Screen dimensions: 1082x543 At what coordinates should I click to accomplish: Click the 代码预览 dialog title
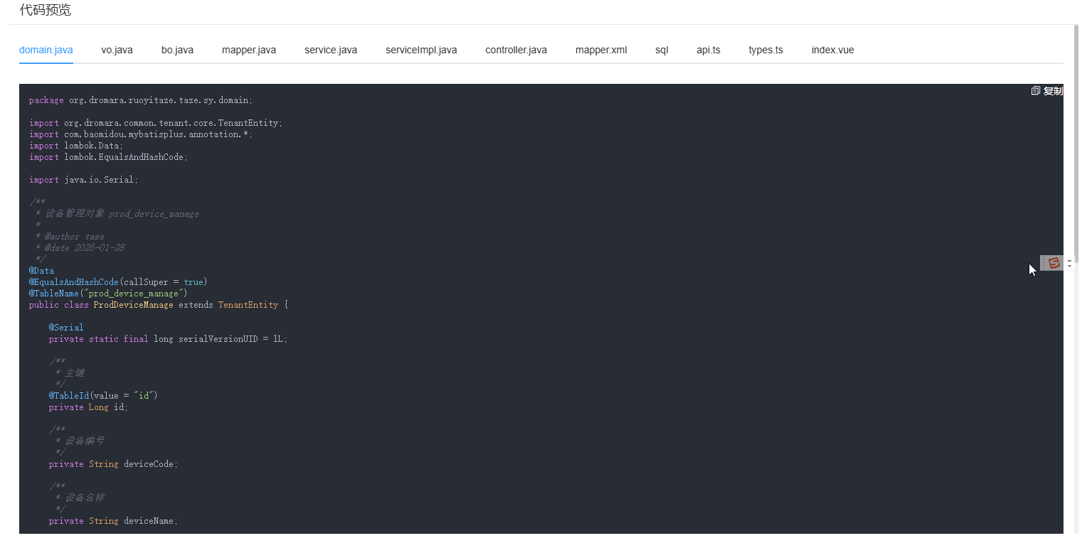point(46,10)
